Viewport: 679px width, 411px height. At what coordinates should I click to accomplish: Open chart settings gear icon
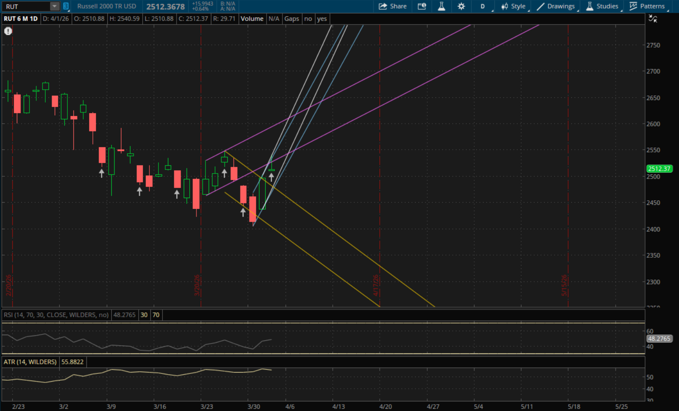click(x=461, y=6)
